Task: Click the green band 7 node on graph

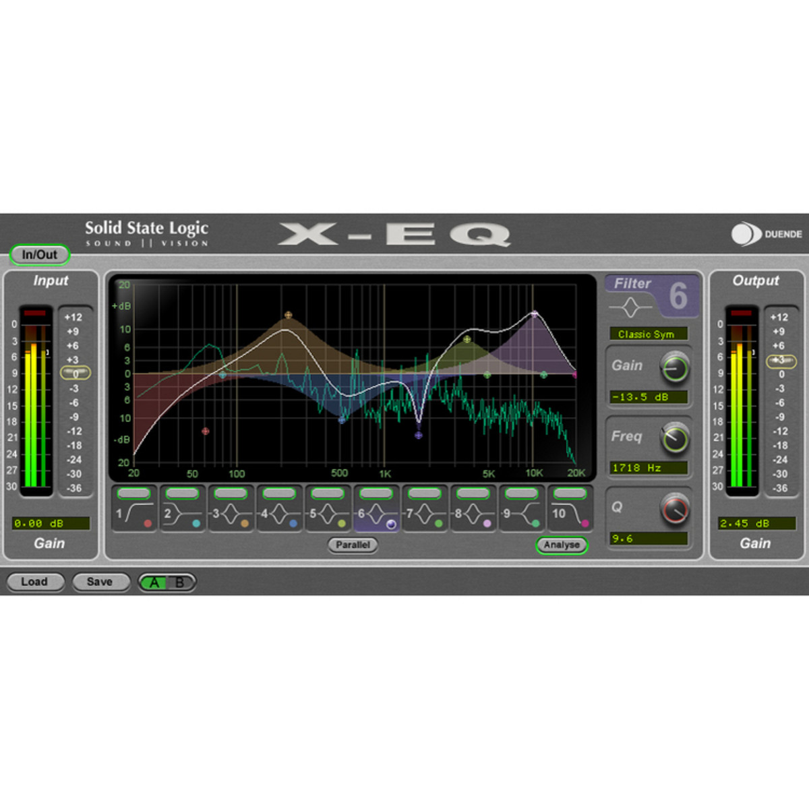Action: (487, 374)
